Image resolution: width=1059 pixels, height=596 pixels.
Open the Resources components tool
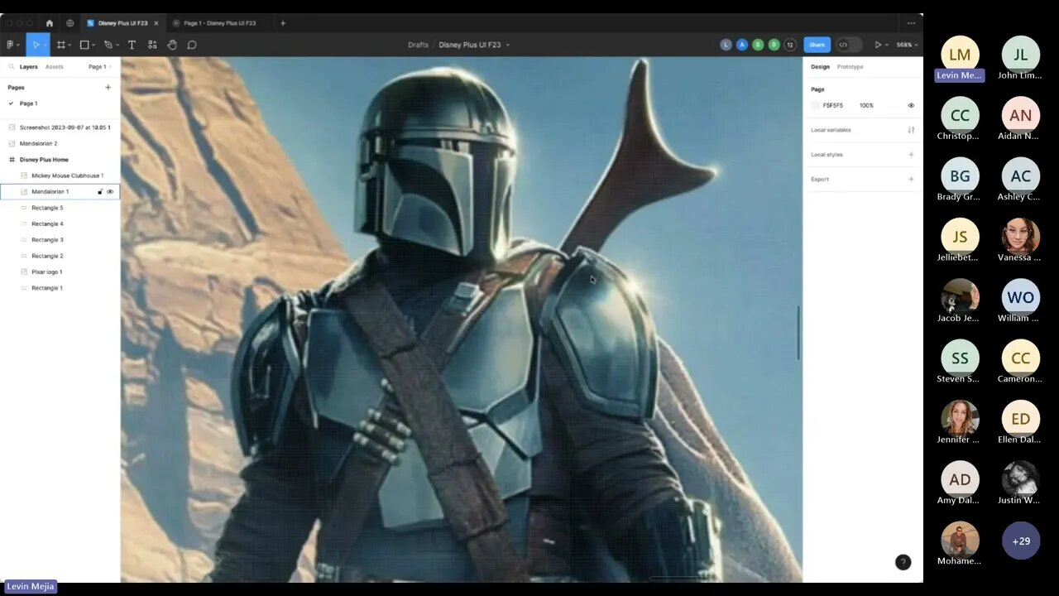(152, 45)
